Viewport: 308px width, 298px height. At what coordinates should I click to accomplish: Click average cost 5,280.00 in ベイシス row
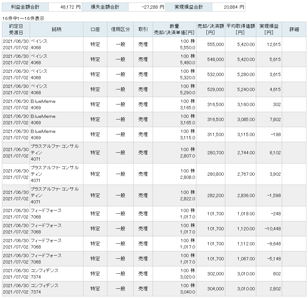click(x=246, y=75)
